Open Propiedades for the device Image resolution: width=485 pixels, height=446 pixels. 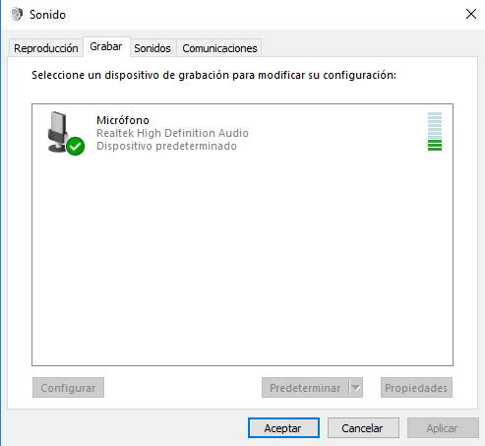(416, 388)
